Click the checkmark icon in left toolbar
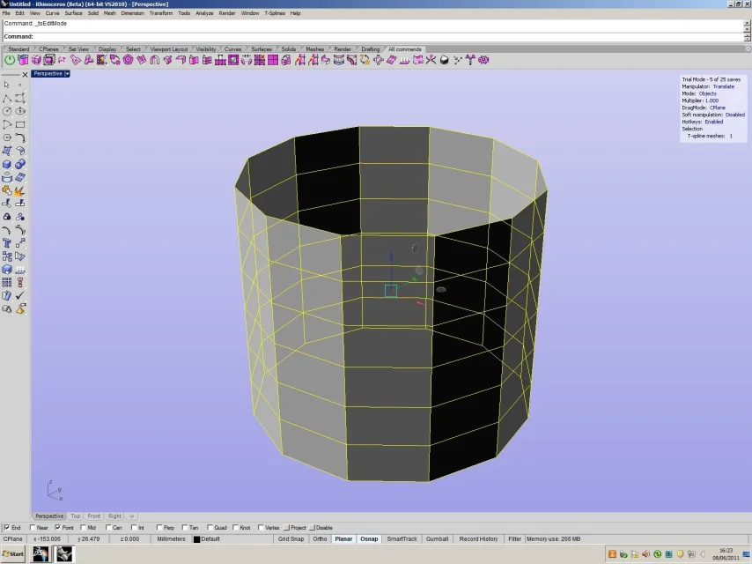752x564 pixels. [19, 296]
